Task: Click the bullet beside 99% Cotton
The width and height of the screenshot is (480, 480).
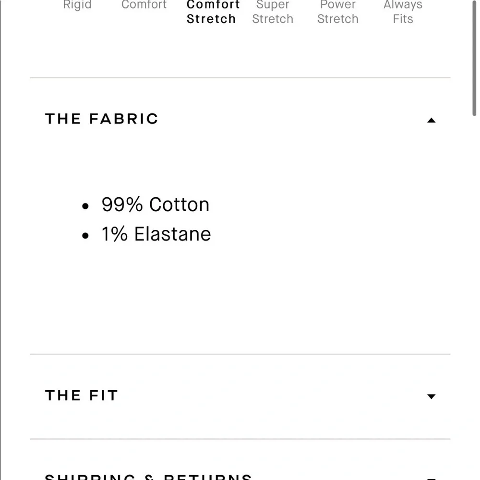Action: pos(85,206)
